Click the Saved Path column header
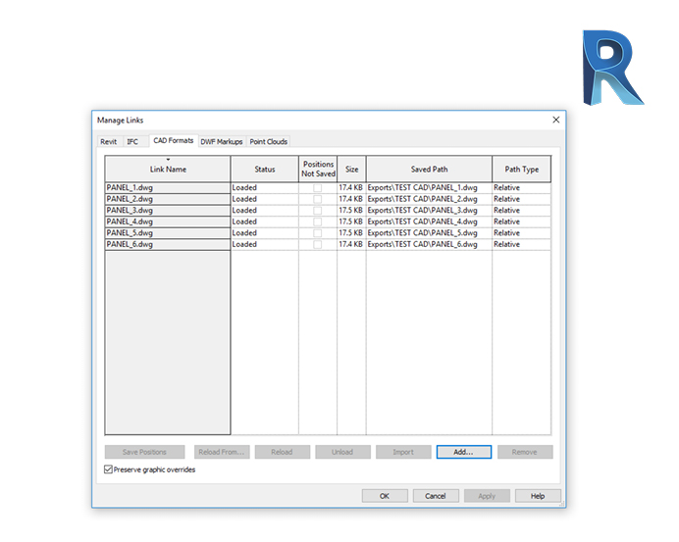The width and height of the screenshot is (679, 542). click(429, 170)
